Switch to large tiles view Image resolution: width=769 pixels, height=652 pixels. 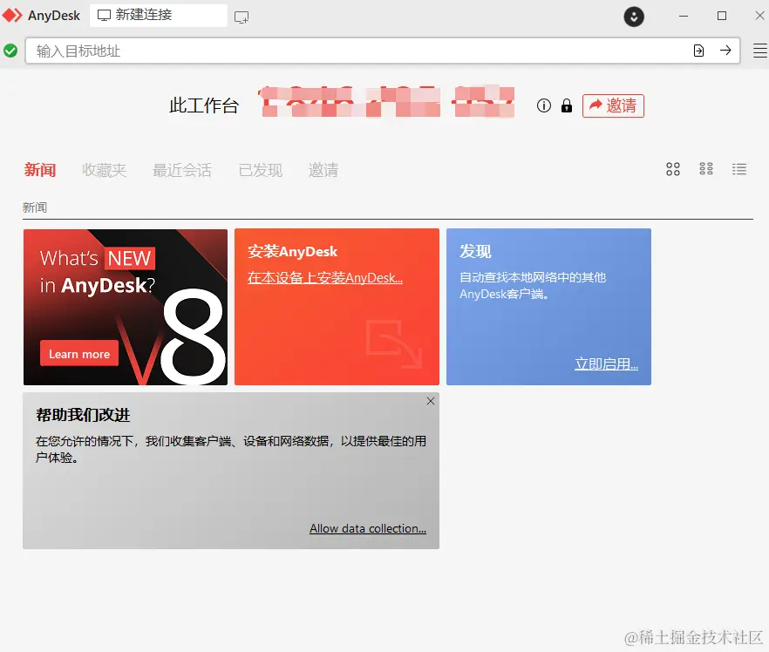(x=673, y=169)
